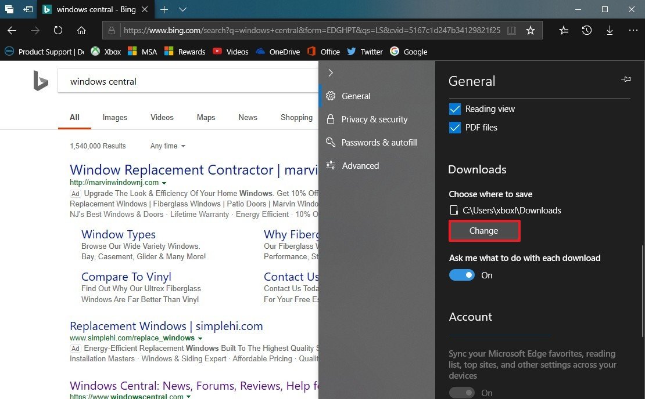
Task: Open Windows Central News Forums result
Action: pos(193,386)
